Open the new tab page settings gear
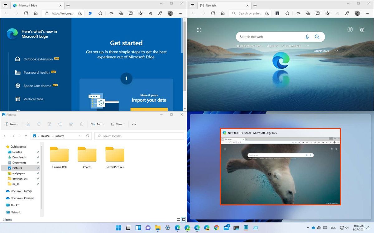 (362, 30)
